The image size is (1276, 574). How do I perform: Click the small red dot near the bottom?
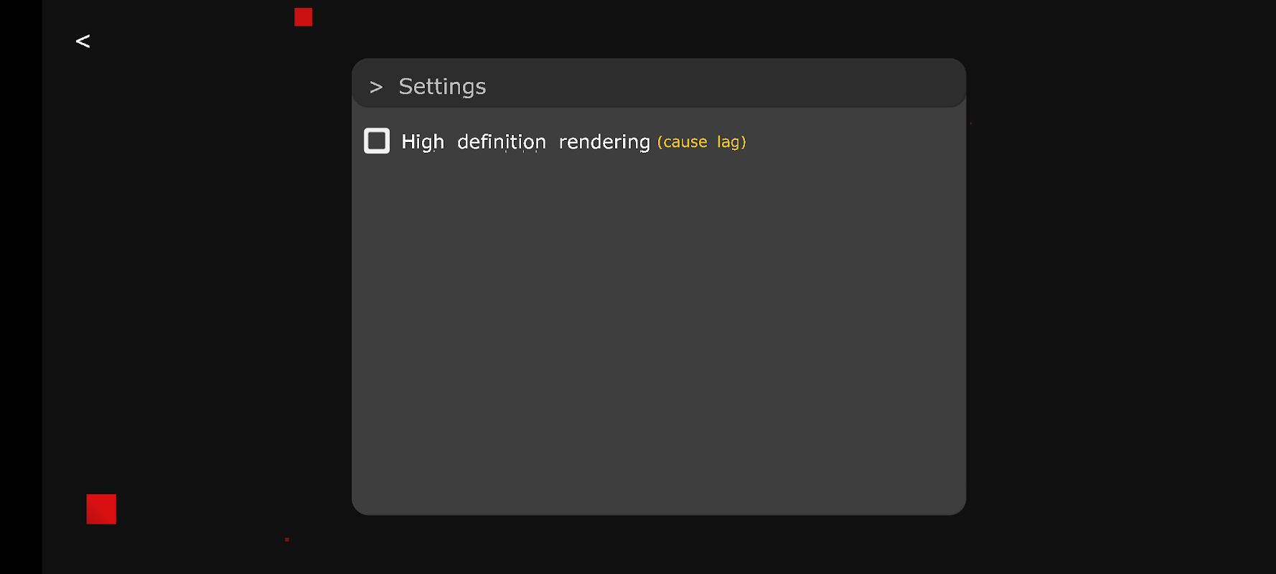(x=287, y=540)
